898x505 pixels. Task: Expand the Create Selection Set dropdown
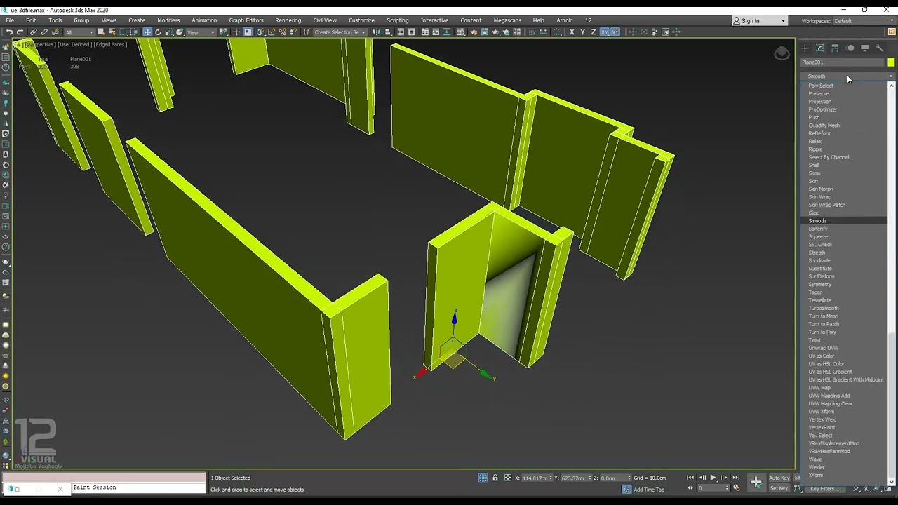[340, 32]
